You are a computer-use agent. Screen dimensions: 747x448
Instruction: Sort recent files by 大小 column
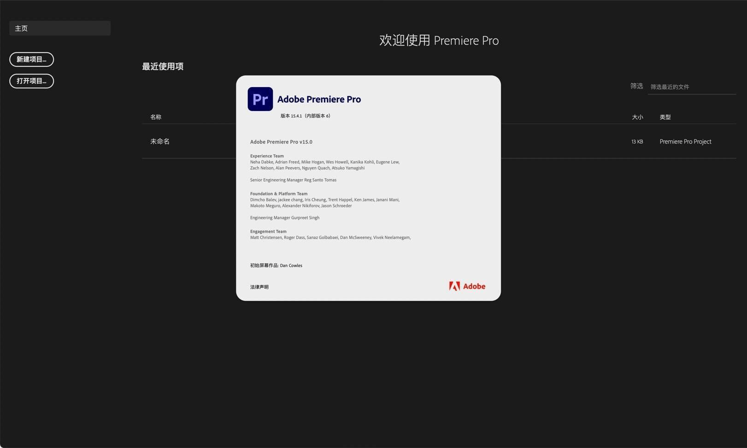tap(637, 117)
